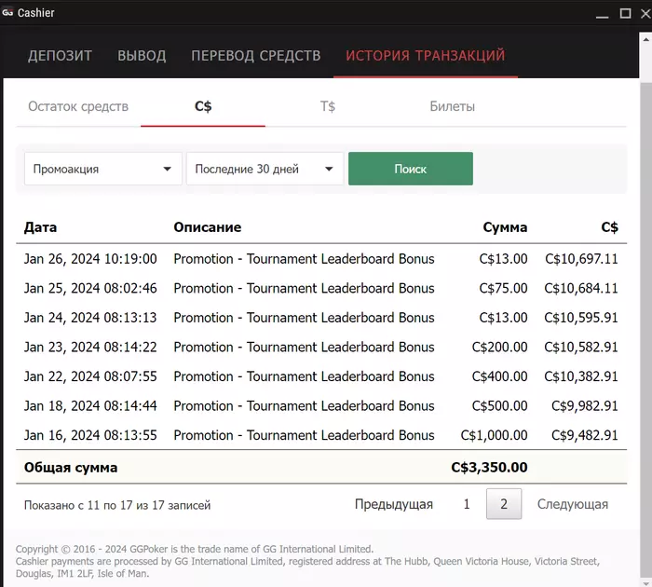Click the C$1,000.00 amount
The height and width of the screenshot is (587, 652).
(494, 435)
